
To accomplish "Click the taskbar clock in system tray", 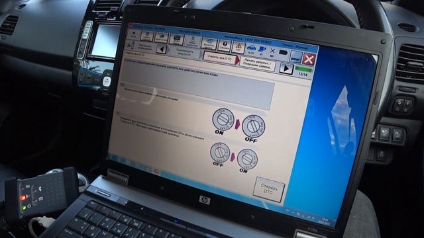I will pos(325,221).
